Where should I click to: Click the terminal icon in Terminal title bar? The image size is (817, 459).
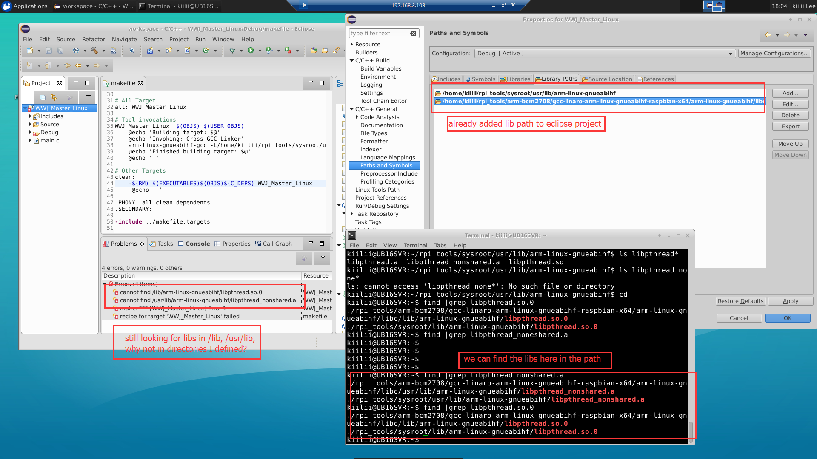click(352, 235)
